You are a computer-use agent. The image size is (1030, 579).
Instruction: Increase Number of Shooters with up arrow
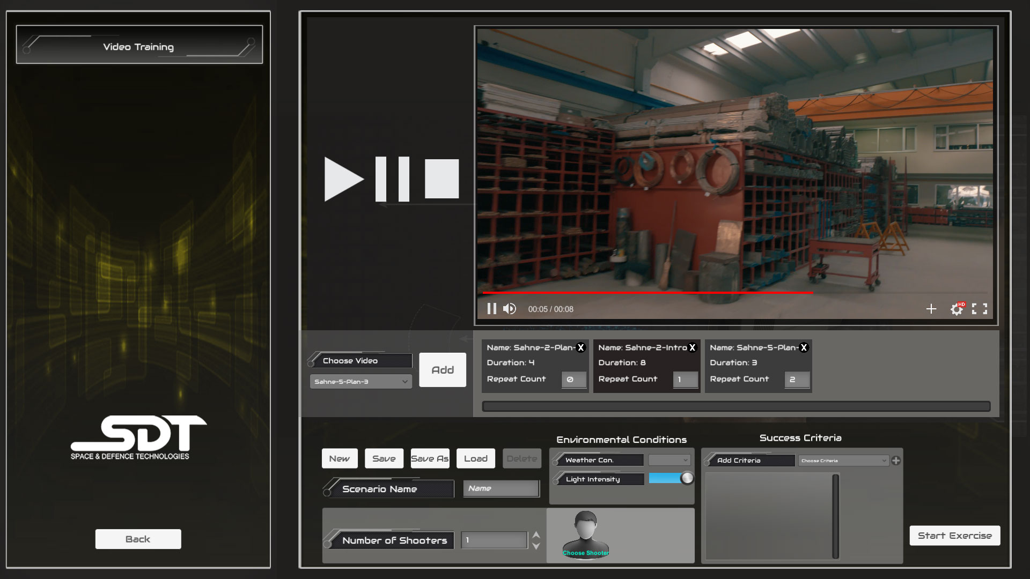tap(536, 535)
